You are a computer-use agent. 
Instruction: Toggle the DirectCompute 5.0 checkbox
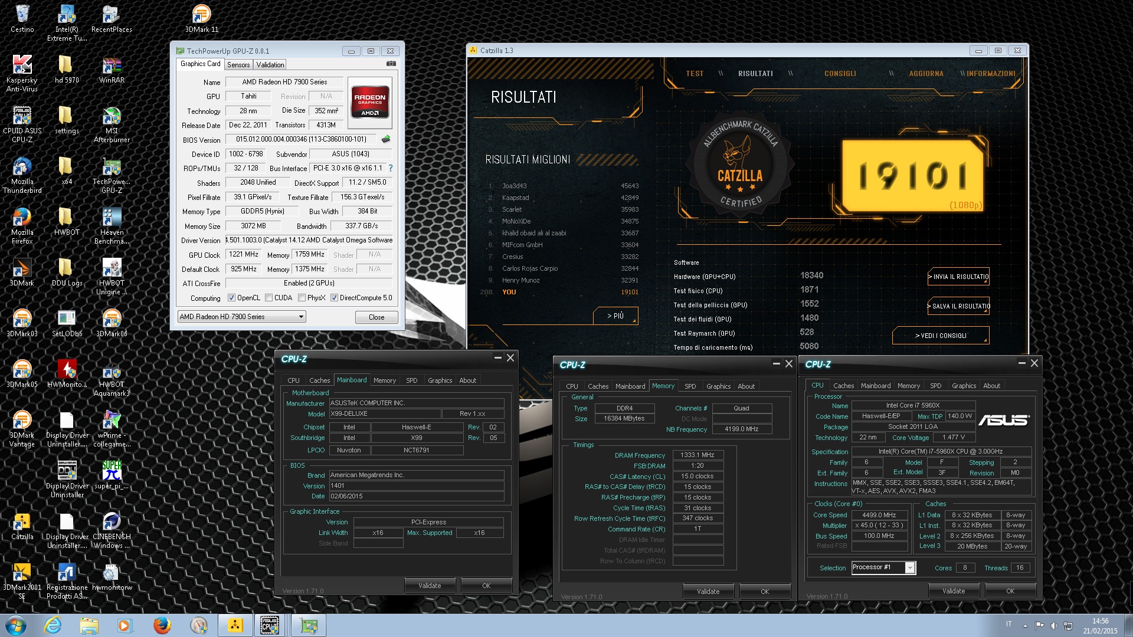point(335,298)
